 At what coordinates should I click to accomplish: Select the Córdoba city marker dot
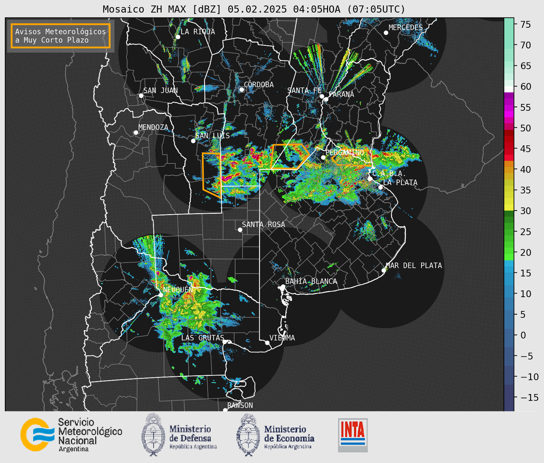click(x=242, y=90)
